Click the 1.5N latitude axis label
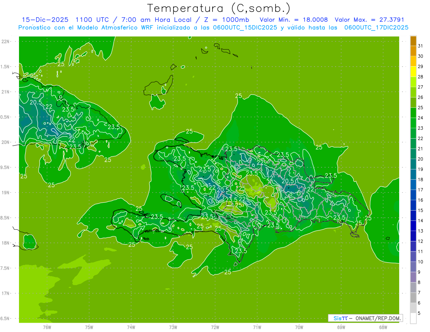Image resolution: width=430 pixels, height=332 pixels. 6,67
